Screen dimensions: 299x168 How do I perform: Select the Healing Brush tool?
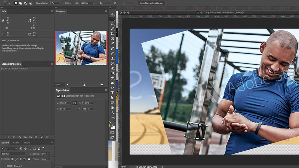coord(112,48)
